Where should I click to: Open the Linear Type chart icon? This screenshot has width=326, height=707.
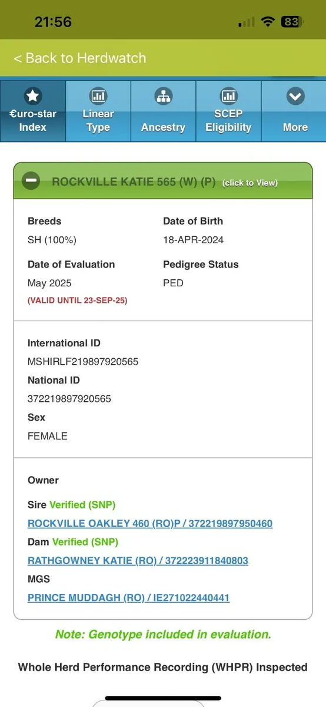click(x=98, y=96)
